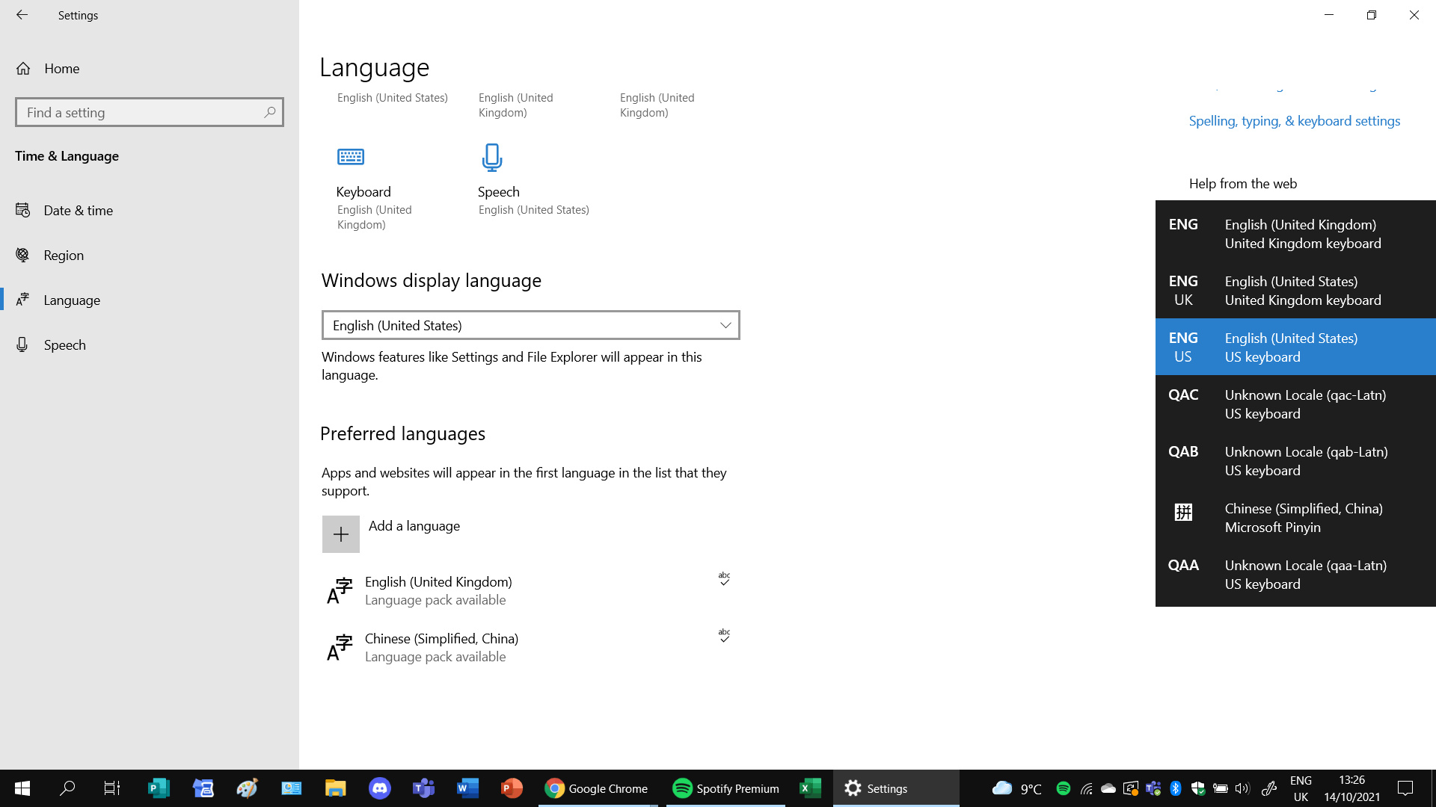Click the ENG UK taskbar language indicator
Viewport: 1436px width, 807px height.
1301,788
